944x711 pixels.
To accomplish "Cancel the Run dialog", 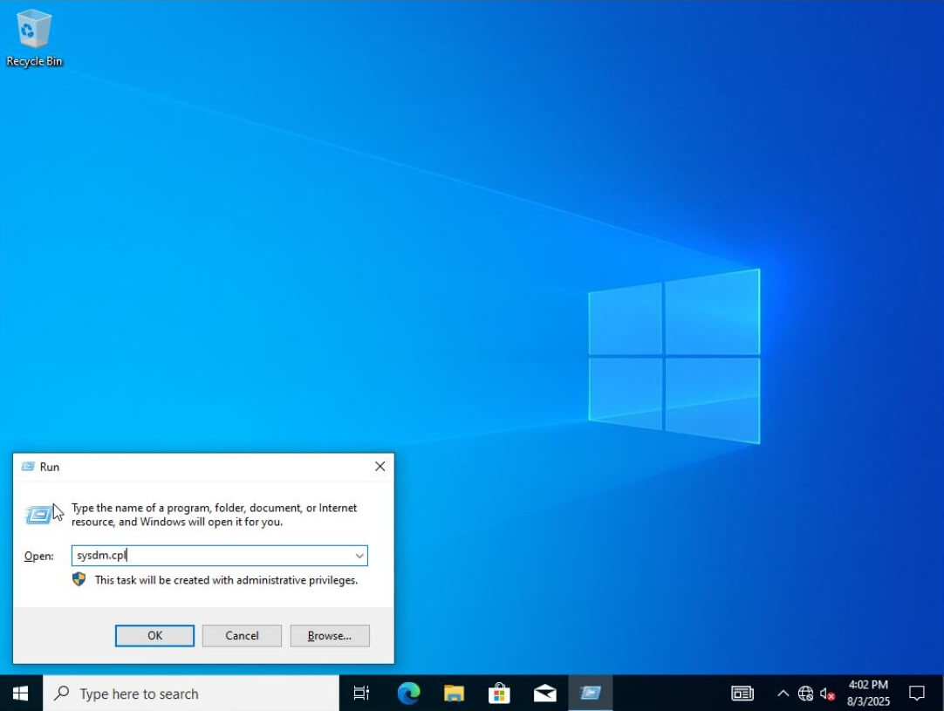I will point(242,636).
